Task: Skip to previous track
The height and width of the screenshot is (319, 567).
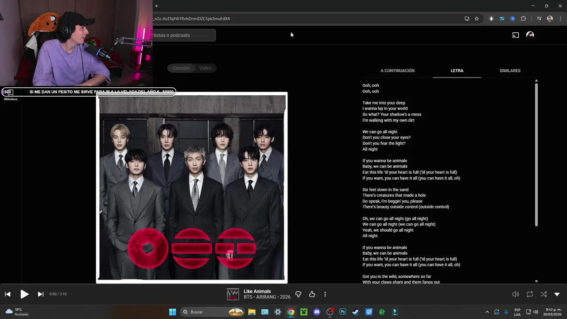Action: (x=8, y=294)
